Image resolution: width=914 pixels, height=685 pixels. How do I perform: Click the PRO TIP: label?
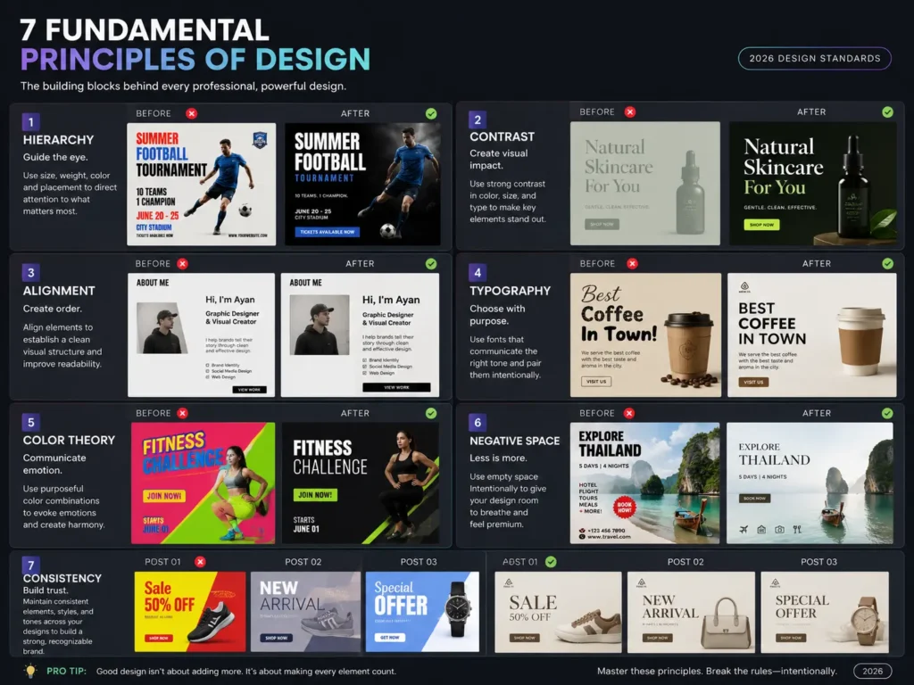pos(66,671)
